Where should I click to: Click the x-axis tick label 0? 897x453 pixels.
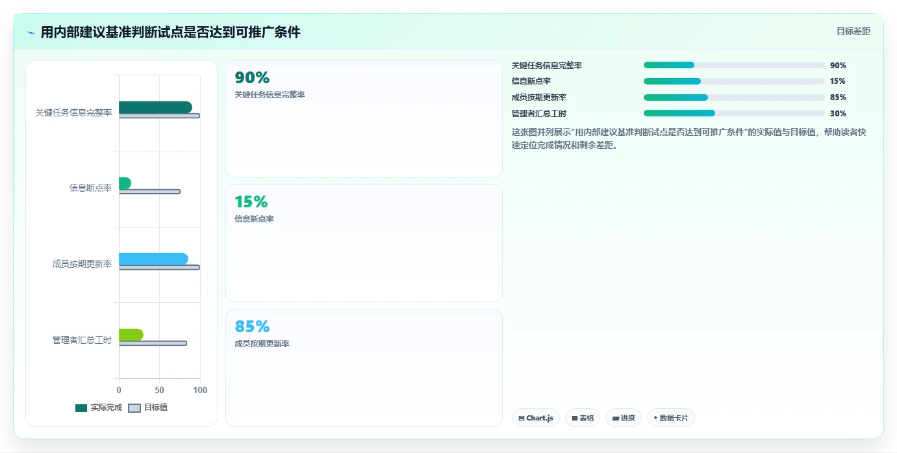(x=119, y=390)
